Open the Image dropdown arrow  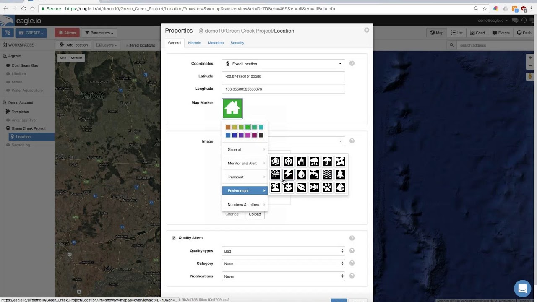coord(340,141)
